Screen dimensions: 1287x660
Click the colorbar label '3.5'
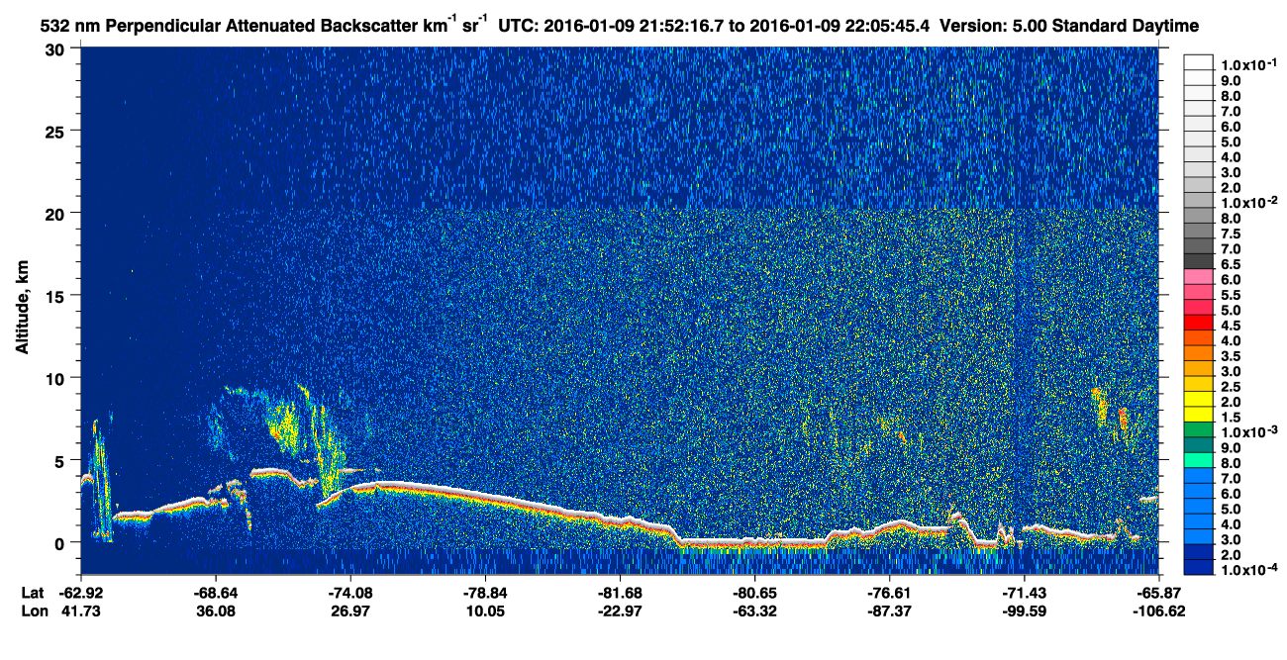pyautogui.click(x=1231, y=356)
